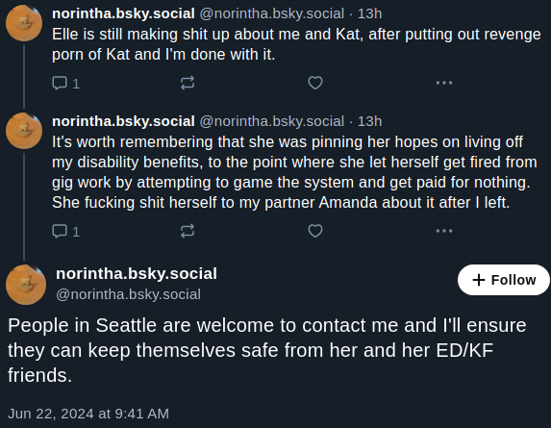
Task: Open the first post's norintha.bsky.social display name
Action: coord(123,13)
